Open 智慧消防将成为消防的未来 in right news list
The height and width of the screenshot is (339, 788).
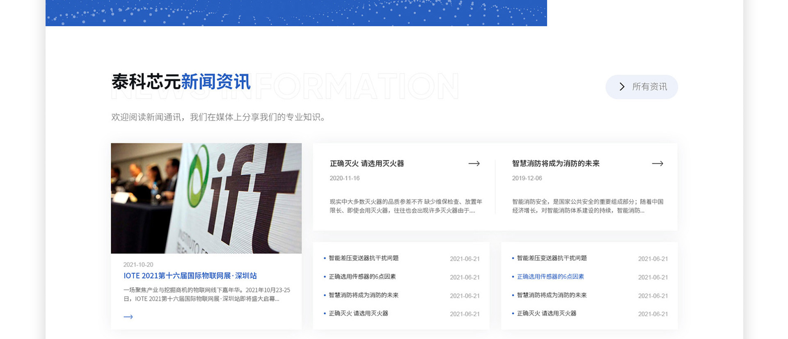552,295
